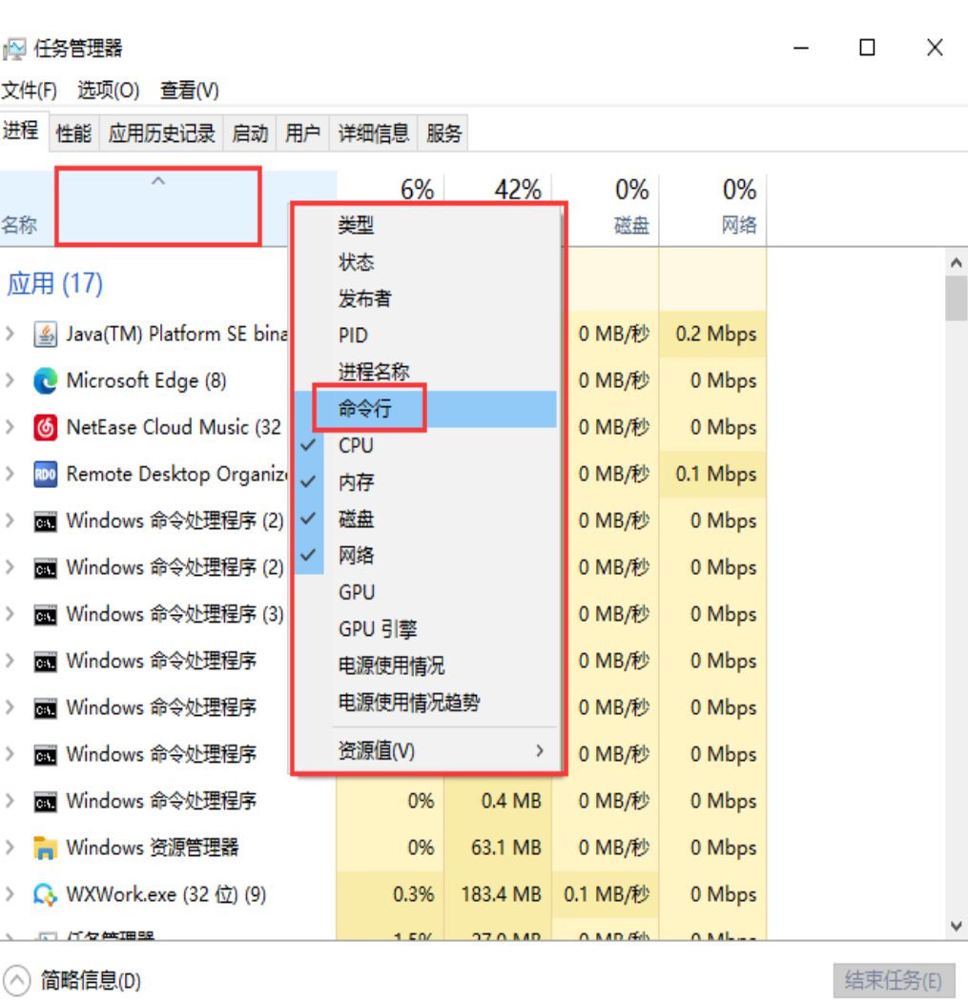Open the 文件 menu
Image resolution: width=968 pixels, height=1001 pixels.
point(29,91)
